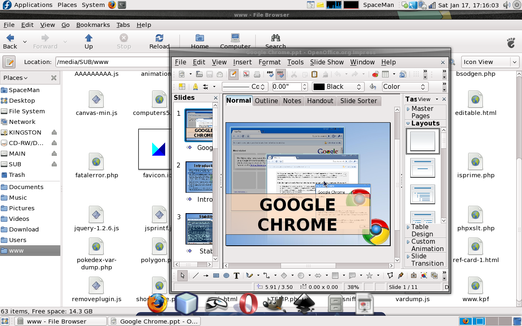Click the 38% zoom status field
This screenshot has width=522, height=326.
353,287
